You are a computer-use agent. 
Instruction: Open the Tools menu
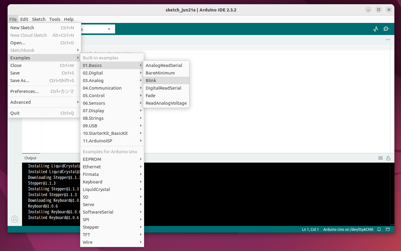tap(55, 19)
